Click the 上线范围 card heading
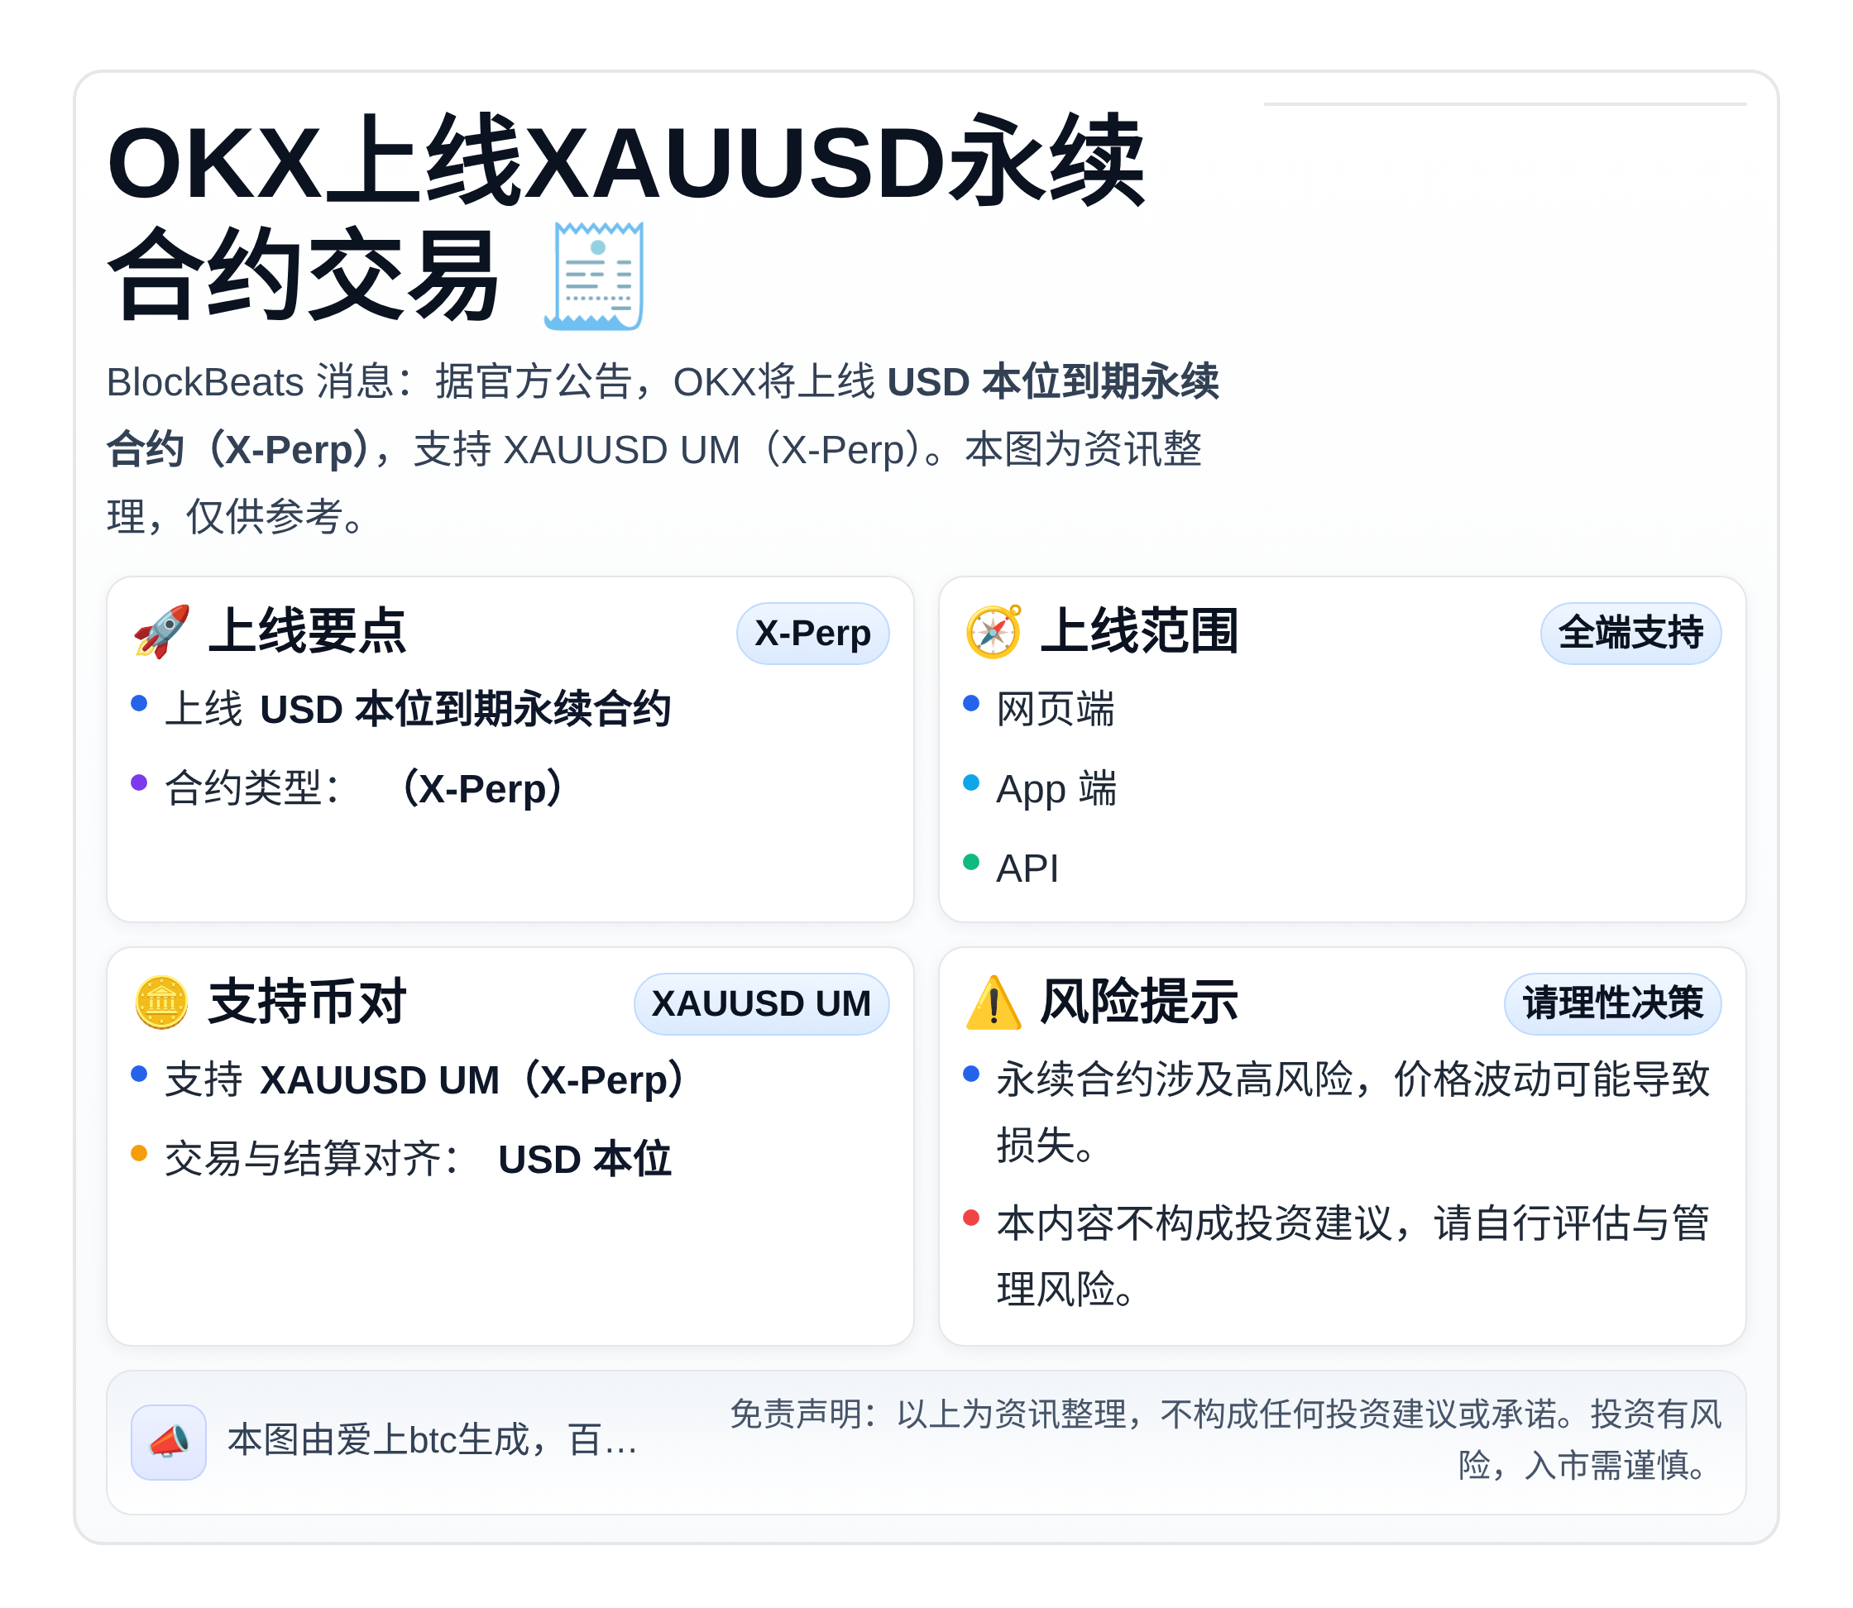 point(1140,632)
